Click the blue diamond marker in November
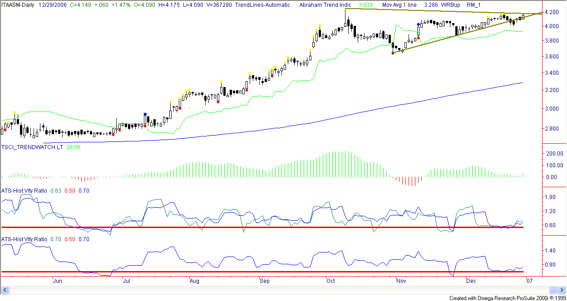This screenshot has width=567, height=301. [x=418, y=24]
